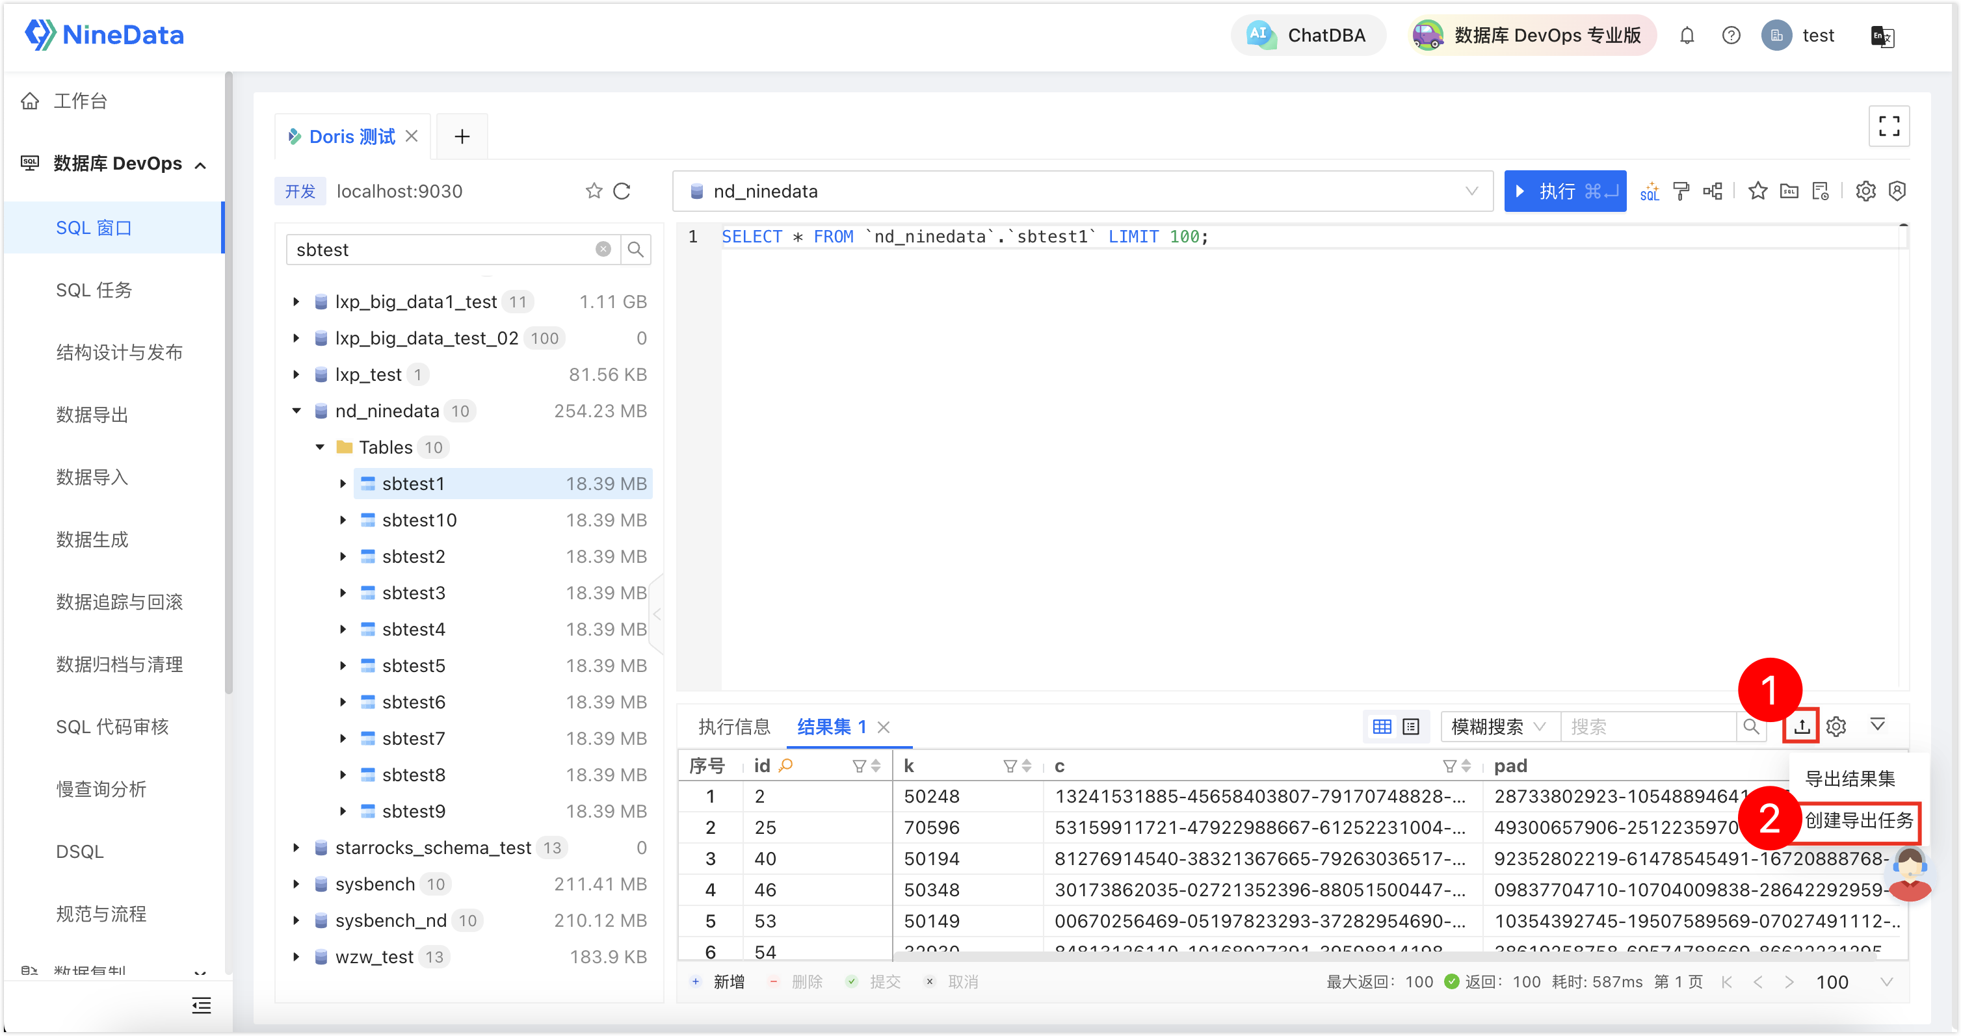Collapse the result panel with triangle icon

[1878, 725]
